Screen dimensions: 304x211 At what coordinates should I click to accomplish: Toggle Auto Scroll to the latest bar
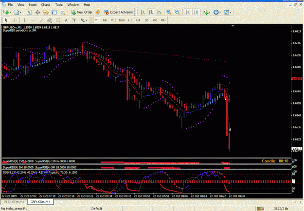pyautogui.click(x=187, y=12)
